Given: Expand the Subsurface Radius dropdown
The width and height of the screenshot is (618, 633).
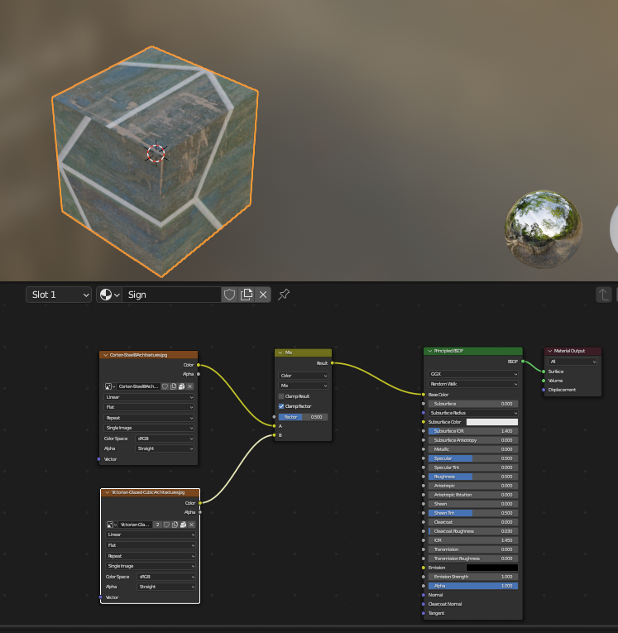Looking at the screenshot, I should pos(472,413).
